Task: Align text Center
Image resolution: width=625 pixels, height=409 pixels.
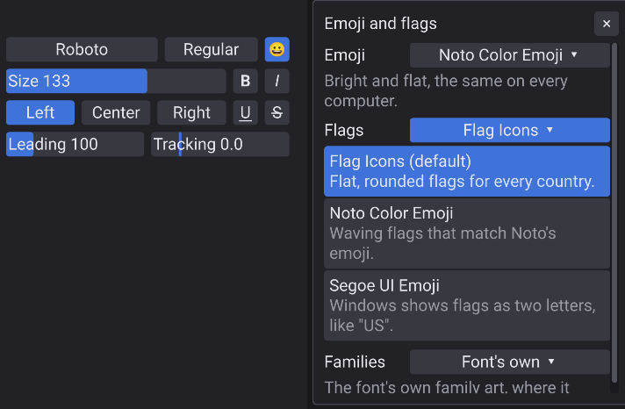Action: (116, 112)
